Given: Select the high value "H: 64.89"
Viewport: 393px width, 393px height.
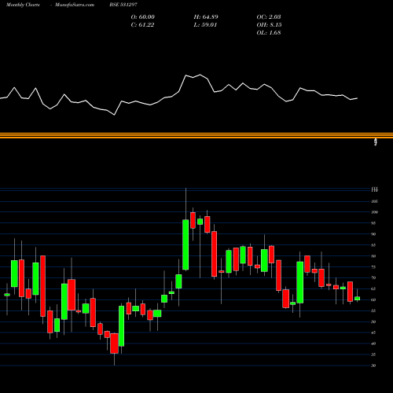Looking at the screenshot, I should 206,17.
